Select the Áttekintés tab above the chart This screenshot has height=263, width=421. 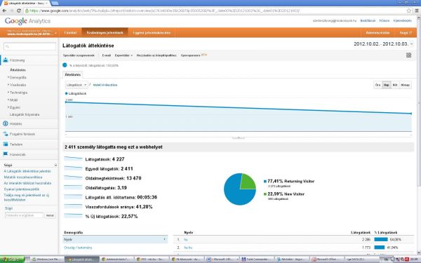(x=73, y=74)
